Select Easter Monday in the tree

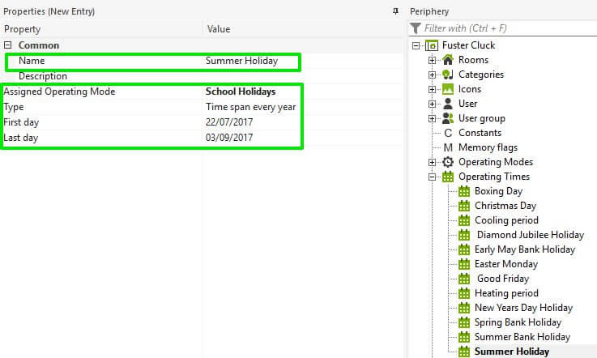506,264
